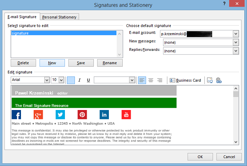247x166 pixels.
Task: Align signature text right
Action: [x=160, y=80]
